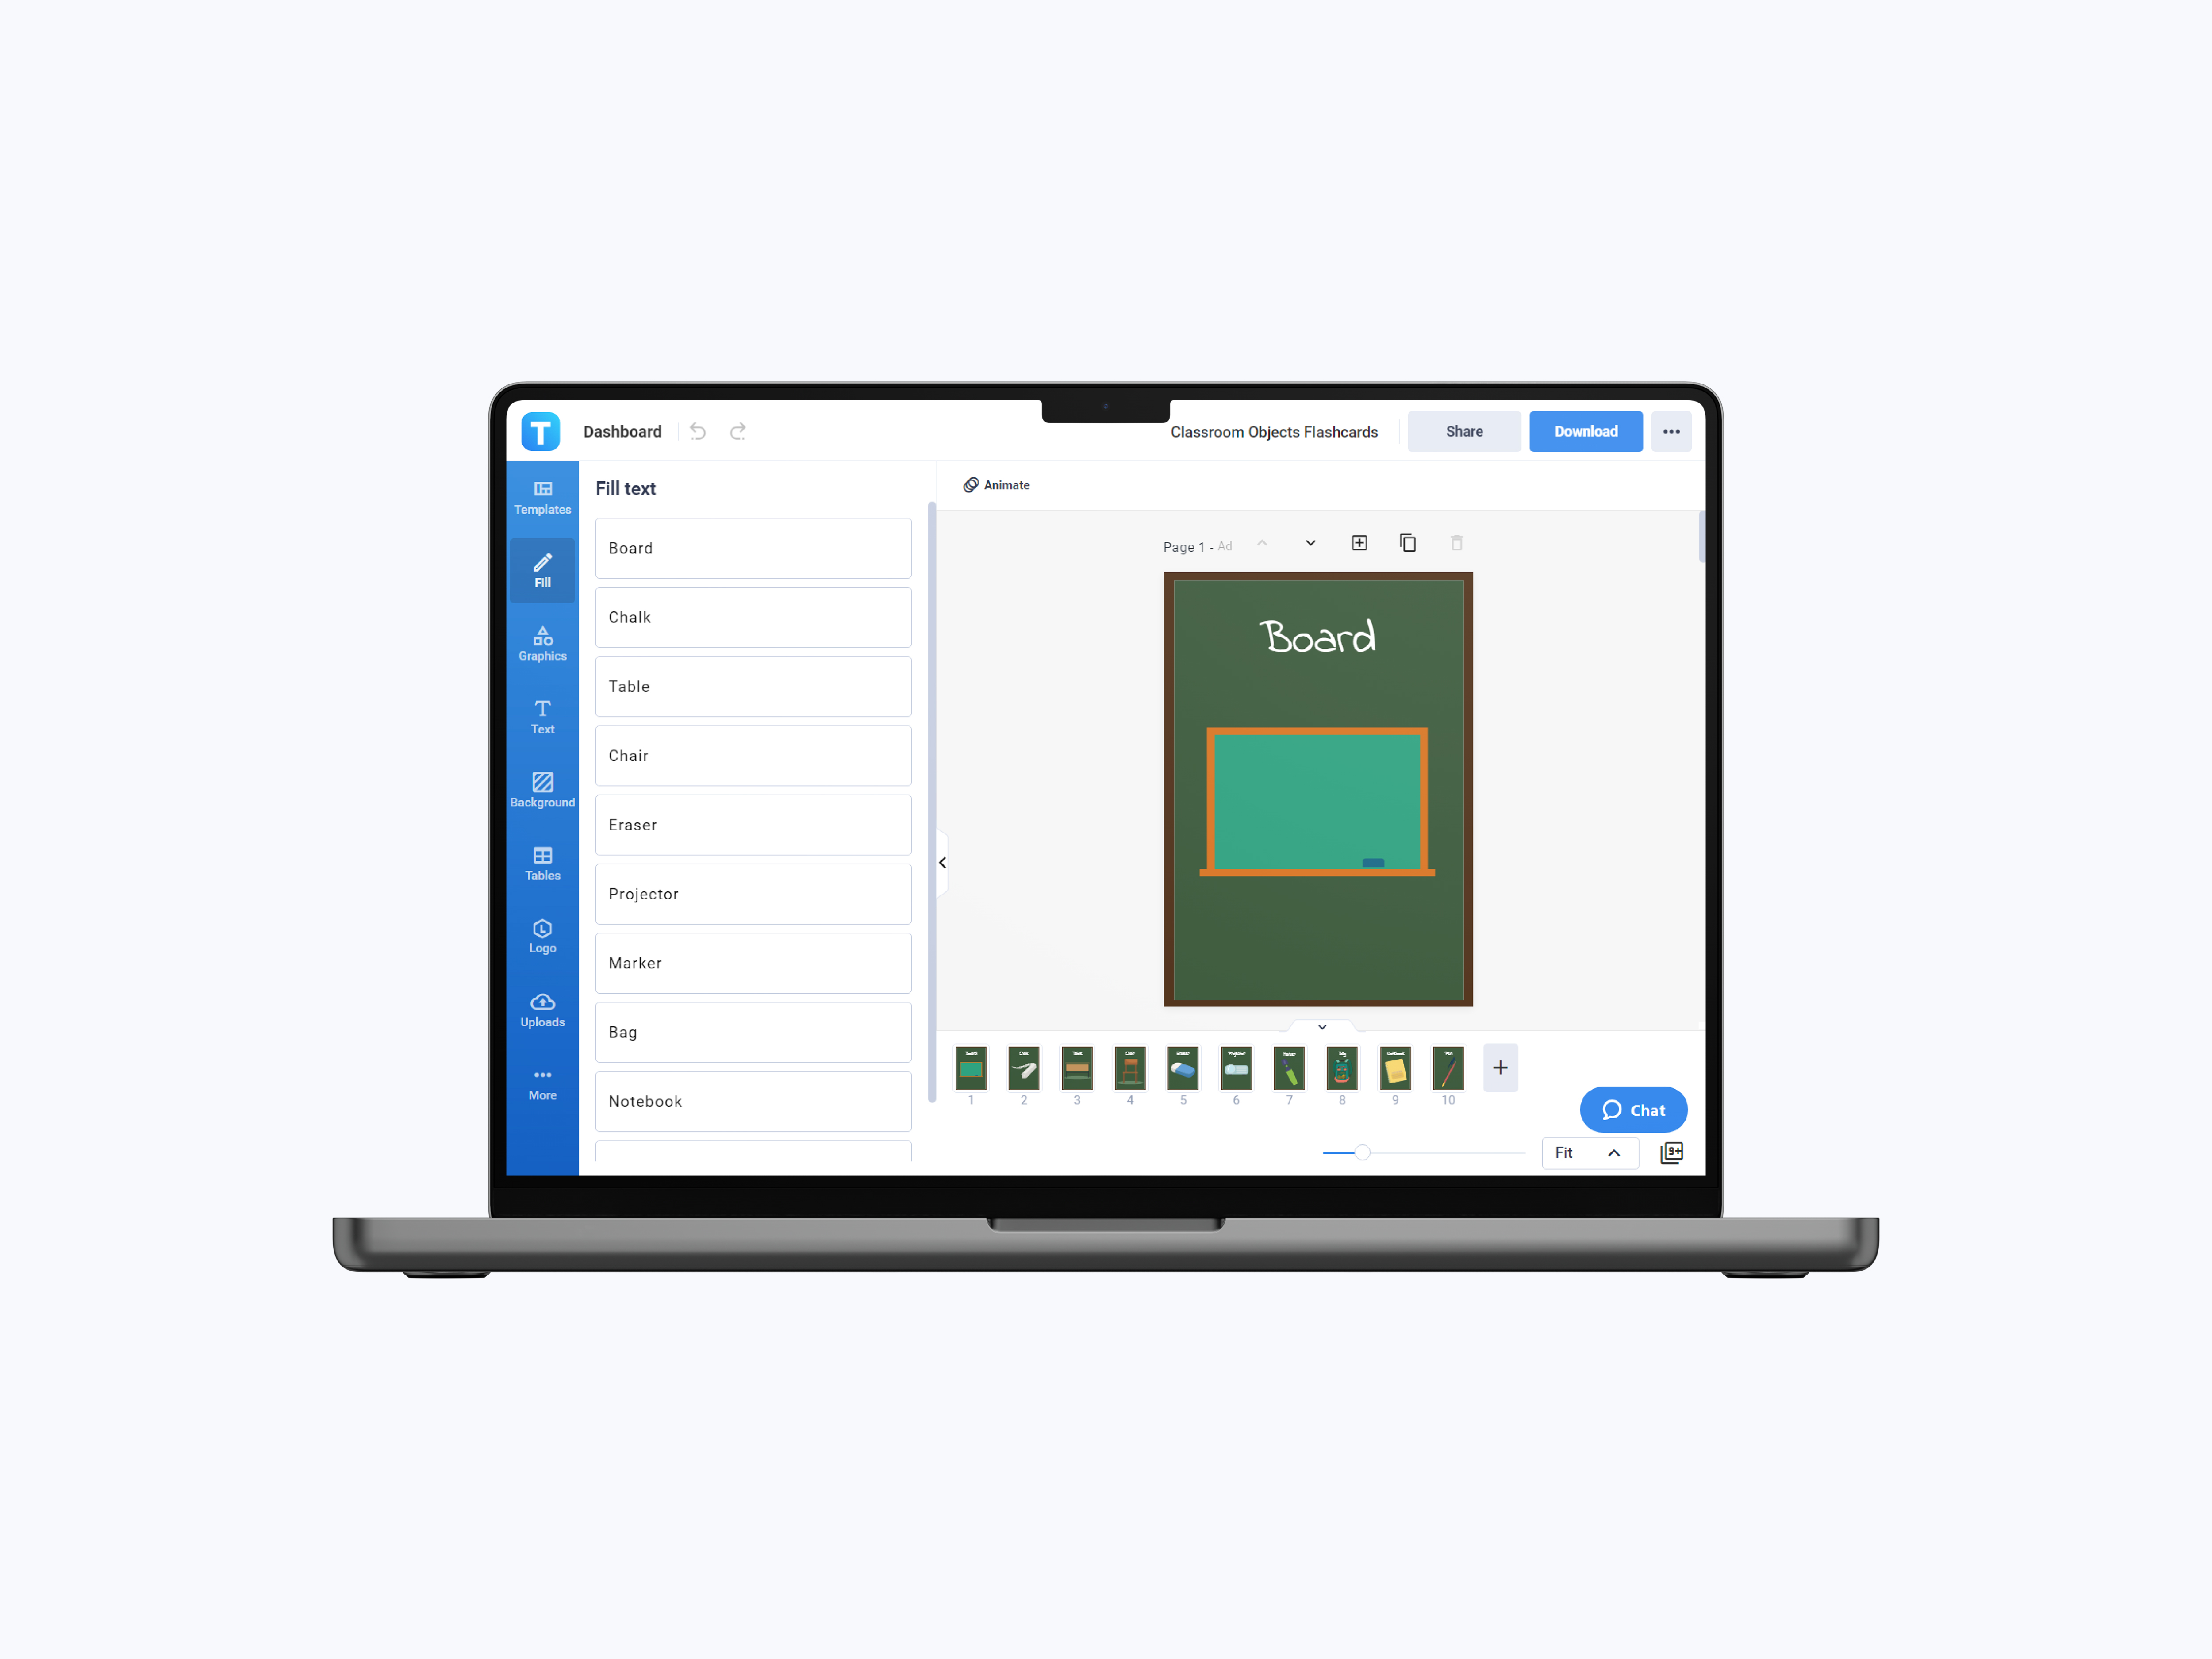Expand the ellipsis menu top right

coord(1672,430)
